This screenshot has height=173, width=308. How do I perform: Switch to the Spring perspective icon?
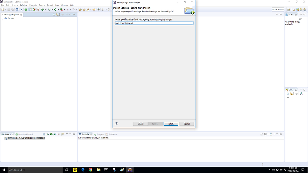click(x=297, y=9)
